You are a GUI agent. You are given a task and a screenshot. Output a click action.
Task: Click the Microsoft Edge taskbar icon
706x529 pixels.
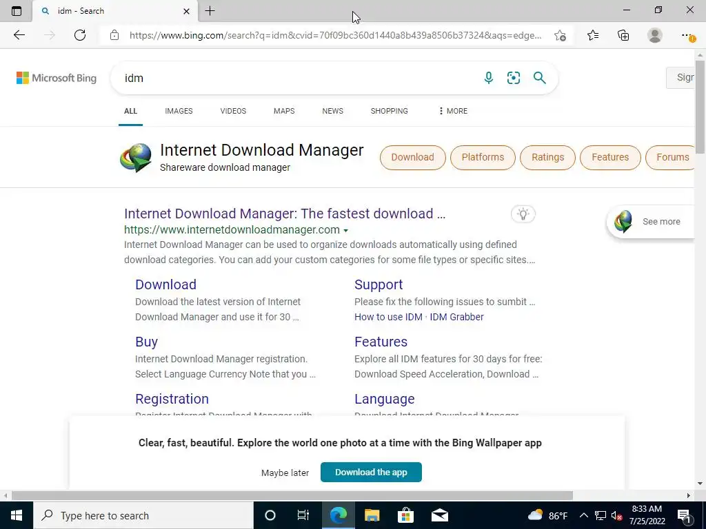click(338, 515)
